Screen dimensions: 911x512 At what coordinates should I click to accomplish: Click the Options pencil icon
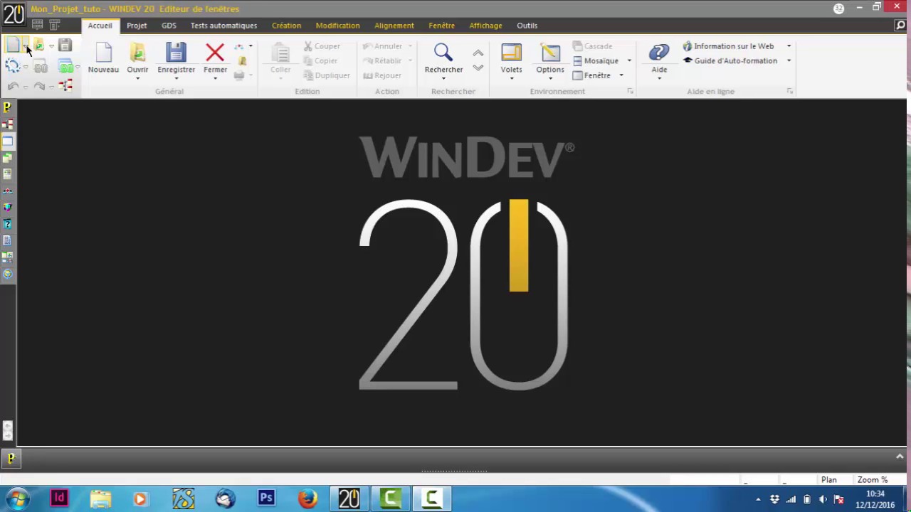tap(550, 53)
